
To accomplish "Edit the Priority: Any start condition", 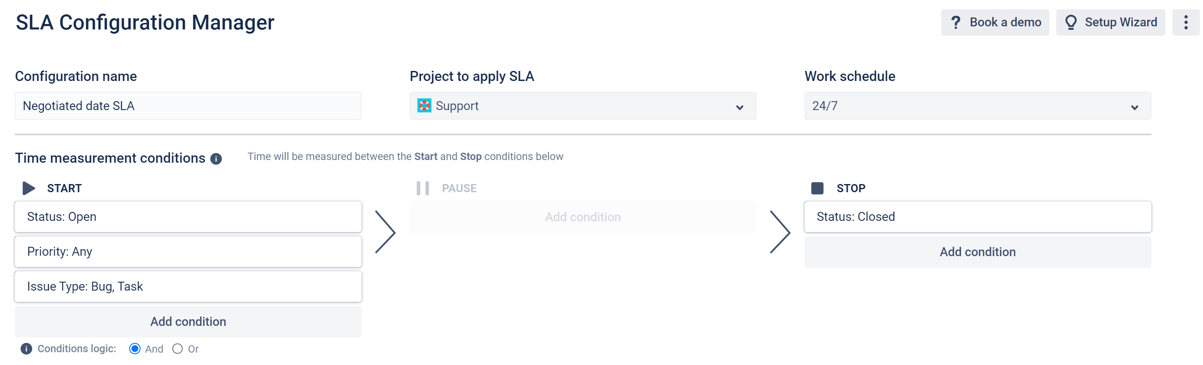I will 188,252.
